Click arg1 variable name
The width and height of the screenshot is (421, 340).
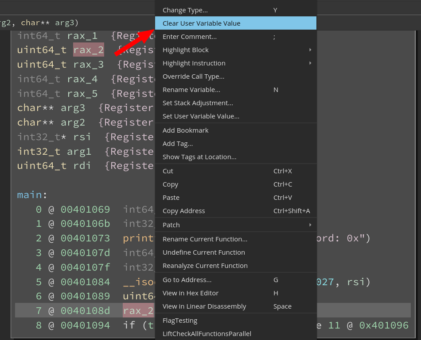79,151
